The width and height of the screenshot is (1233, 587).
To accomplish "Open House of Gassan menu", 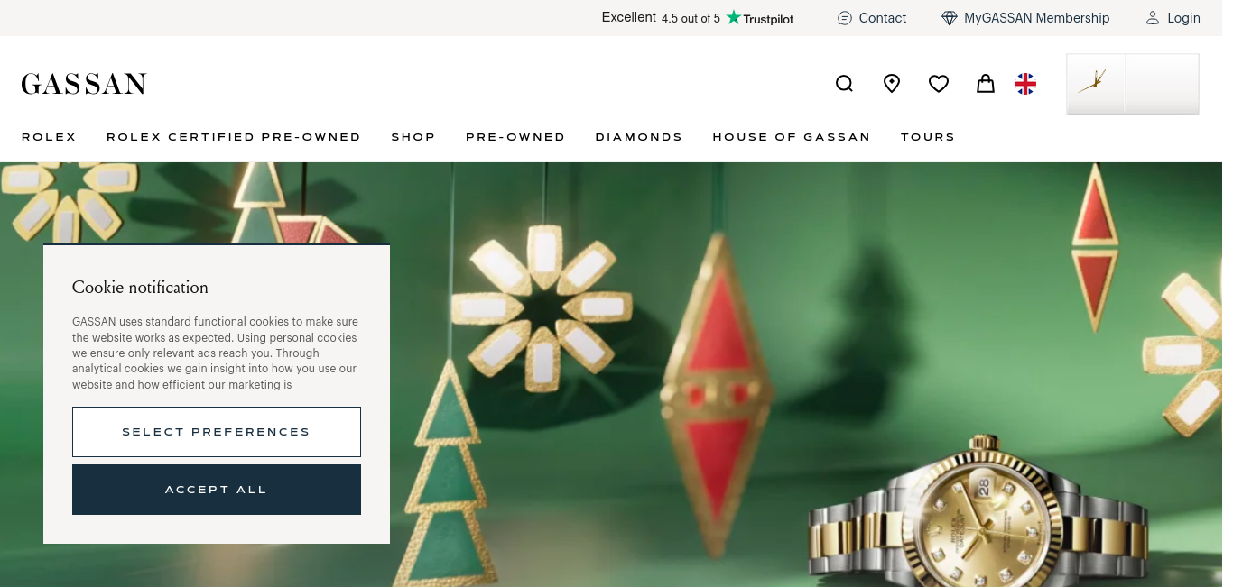I will pos(792,137).
